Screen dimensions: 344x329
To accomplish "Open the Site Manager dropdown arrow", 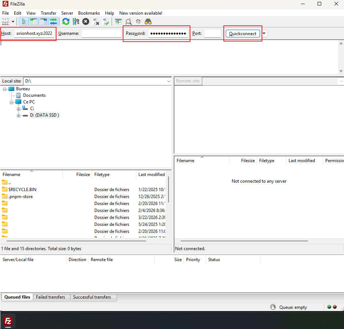I will 13,22.
